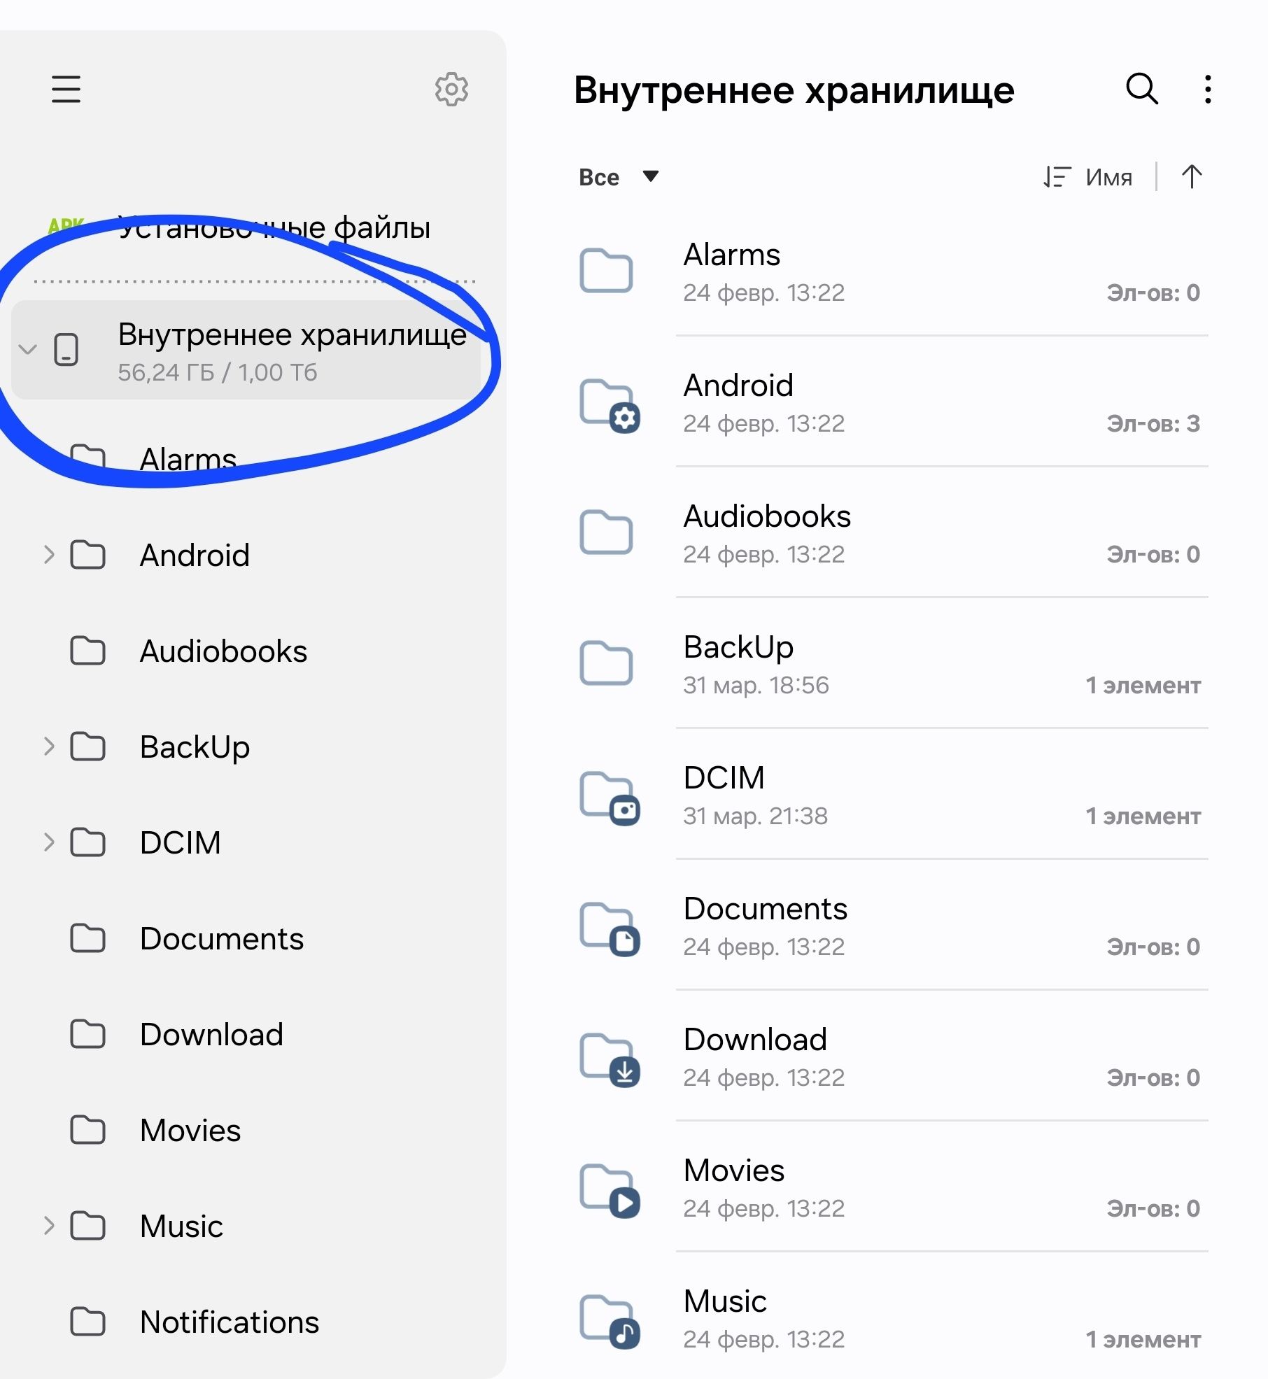The image size is (1268, 1379).
Task: Open the hamburger menu icon
Action: tap(66, 90)
